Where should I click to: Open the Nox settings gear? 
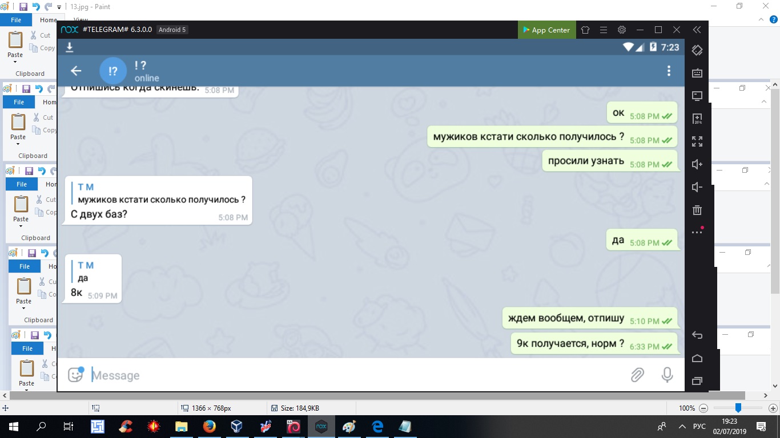point(622,30)
